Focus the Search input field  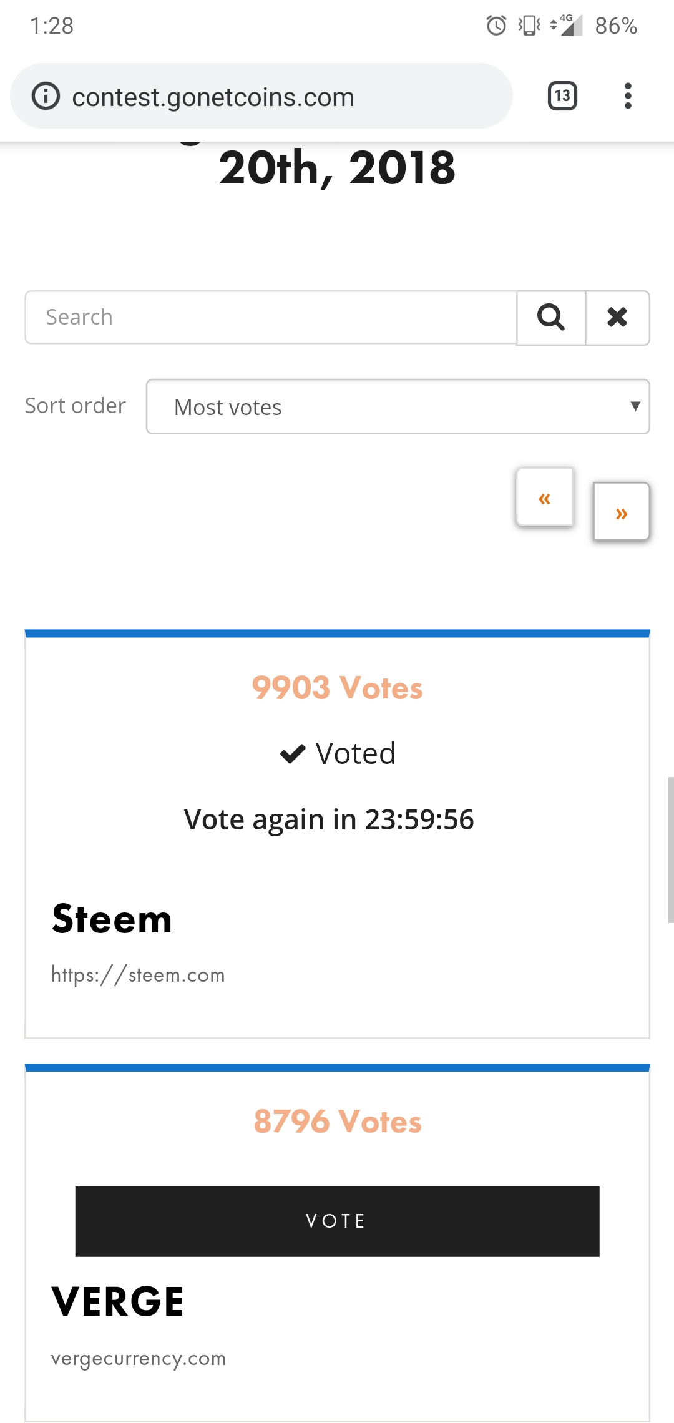click(271, 318)
